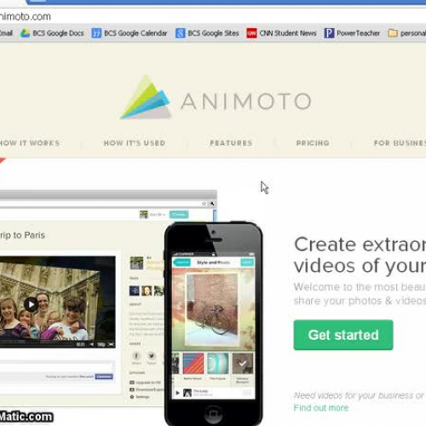Viewport: 426px width, 426px height.
Task: Play the Trip to Paris video
Action: point(31,304)
